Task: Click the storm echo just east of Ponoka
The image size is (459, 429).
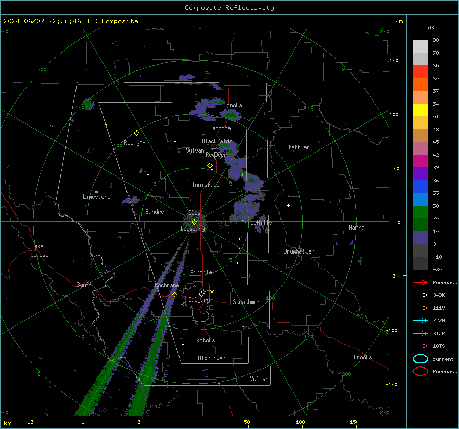Action: click(x=231, y=115)
